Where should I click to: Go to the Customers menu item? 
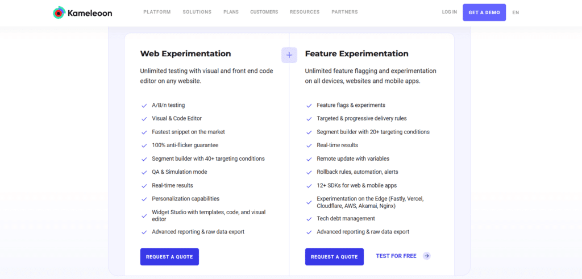pos(264,12)
